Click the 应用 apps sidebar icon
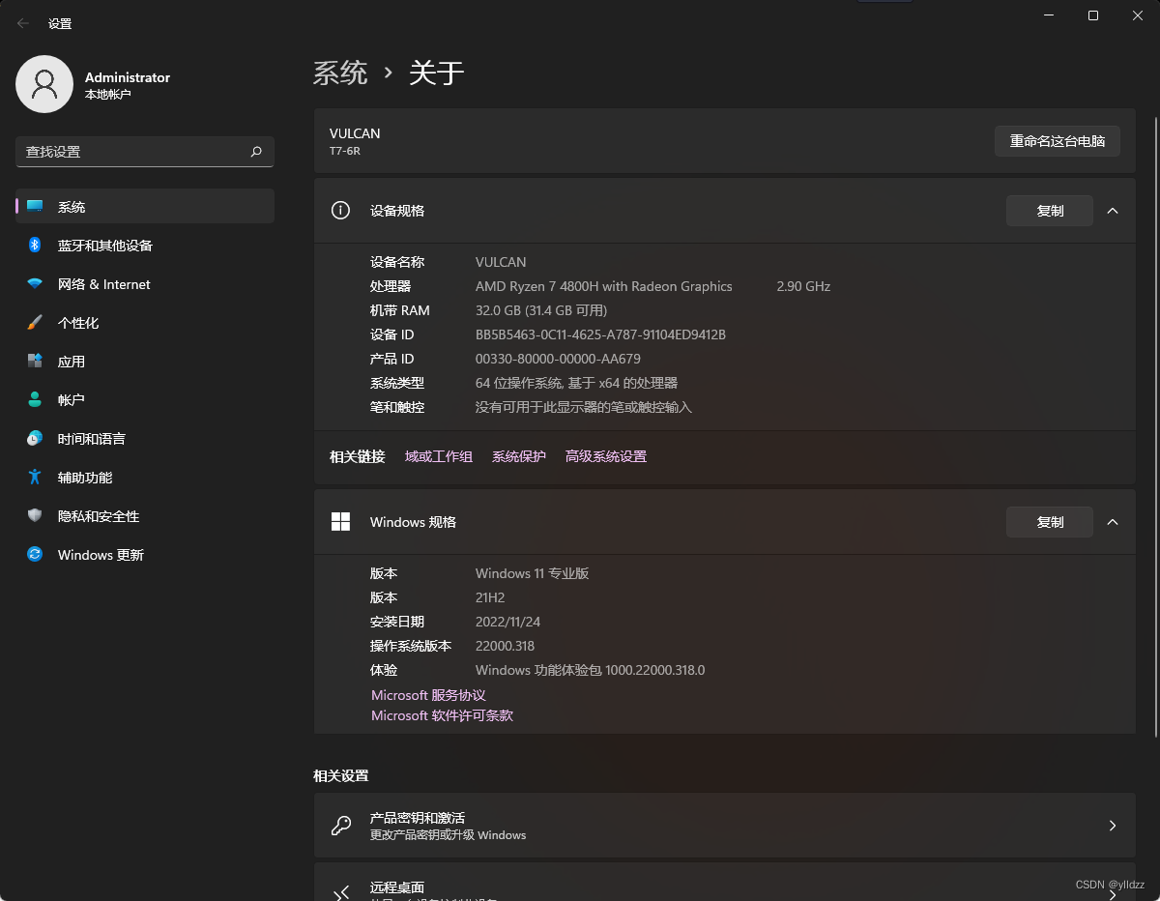 click(x=35, y=362)
